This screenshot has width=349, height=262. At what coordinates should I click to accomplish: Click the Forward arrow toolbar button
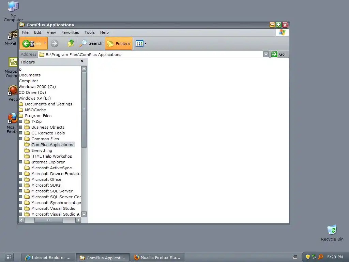click(55, 43)
